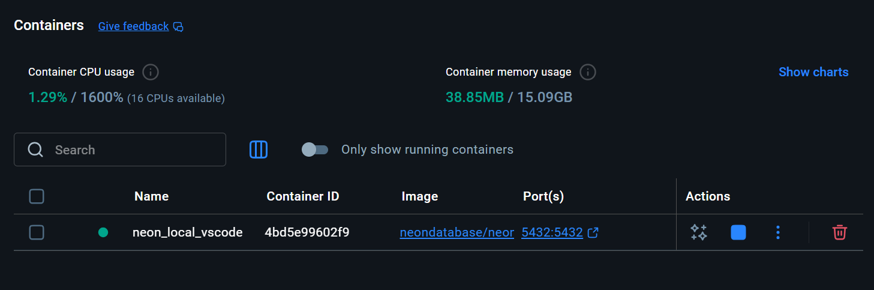This screenshot has width=874, height=290.
Task: Check the select all containers checkbox
Action: [x=37, y=196]
